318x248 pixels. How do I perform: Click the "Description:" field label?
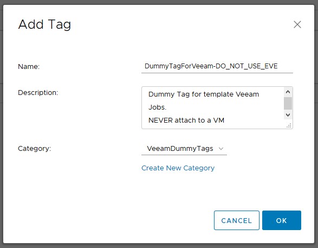[x=38, y=93]
